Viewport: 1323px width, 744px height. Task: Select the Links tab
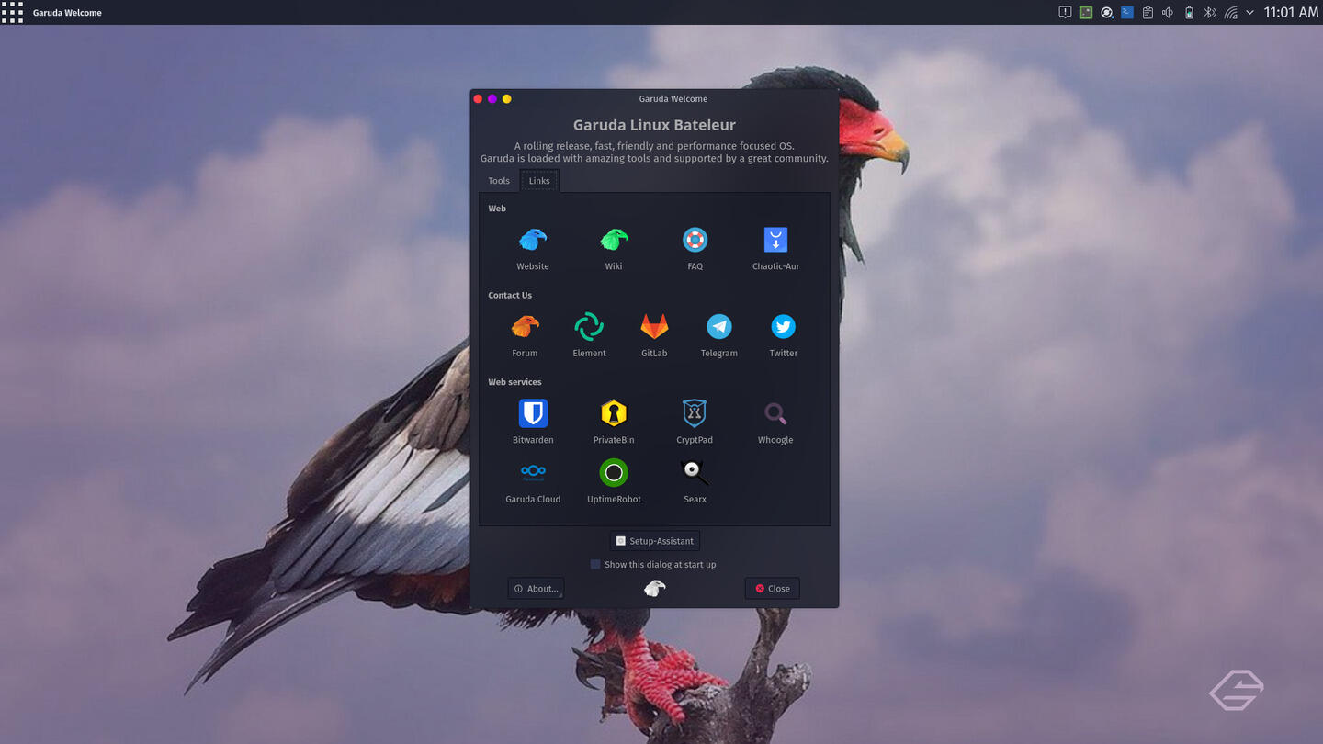(539, 181)
